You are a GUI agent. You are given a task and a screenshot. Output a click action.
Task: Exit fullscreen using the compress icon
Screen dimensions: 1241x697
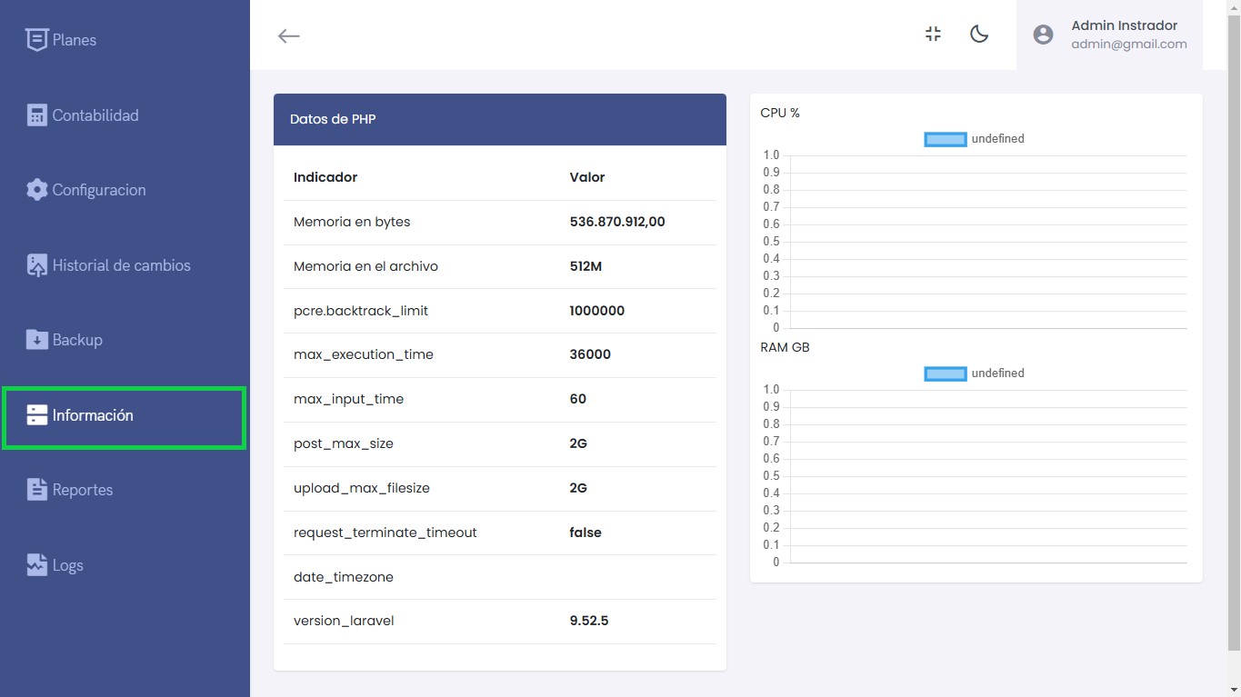[x=933, y=35]
